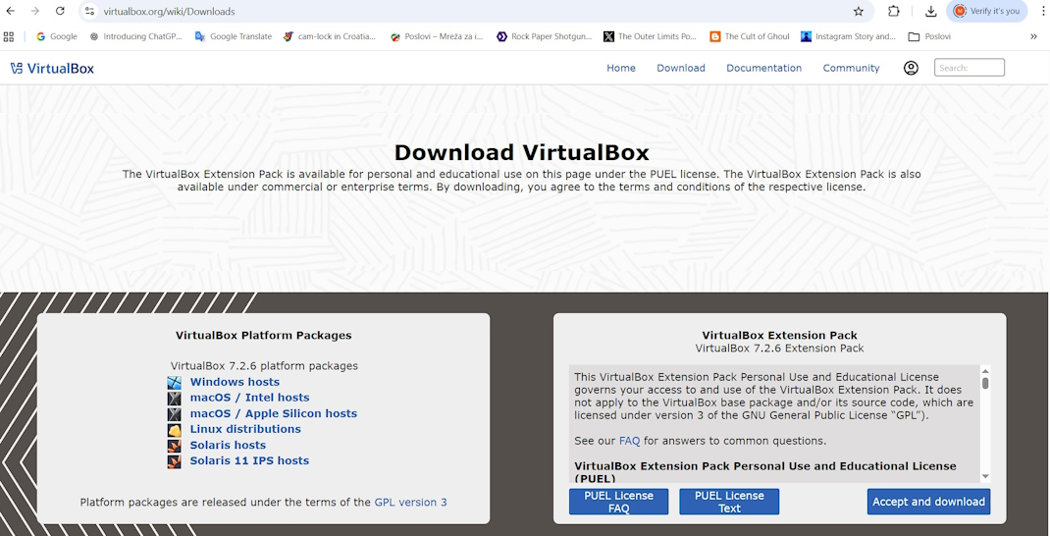
Task: Open site information icon in address bar
Action: (x=89, y=12)
